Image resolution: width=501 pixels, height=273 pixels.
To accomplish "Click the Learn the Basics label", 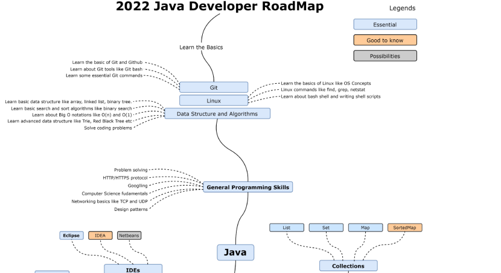I will pyautogui.click(x=201, y=47).
